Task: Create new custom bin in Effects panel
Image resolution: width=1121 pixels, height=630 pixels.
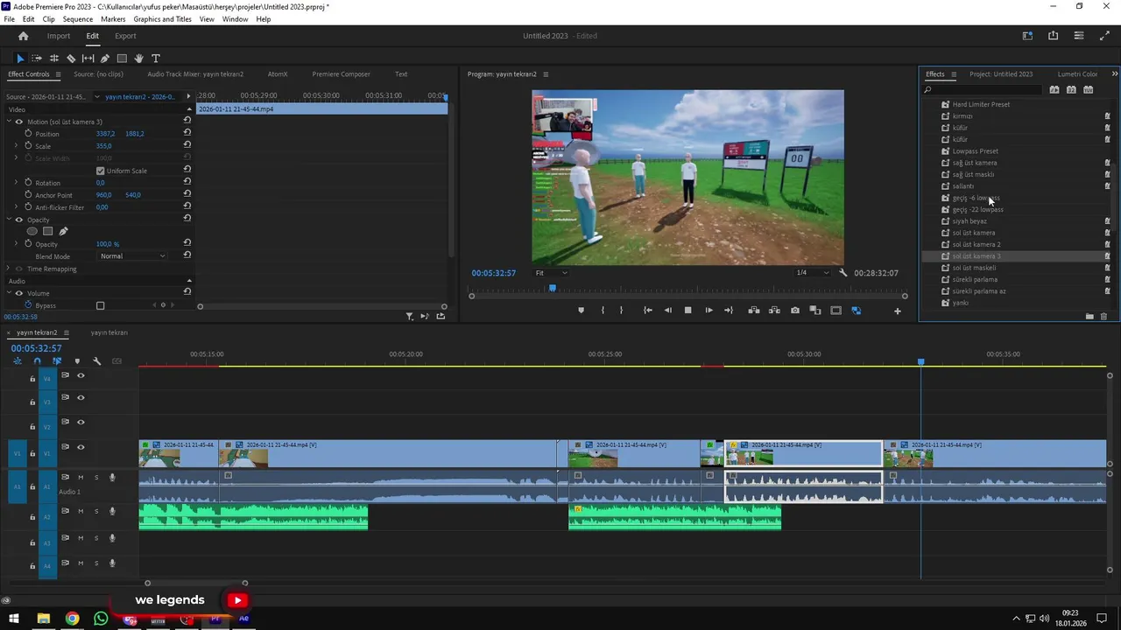Action: coord(1089,316)
